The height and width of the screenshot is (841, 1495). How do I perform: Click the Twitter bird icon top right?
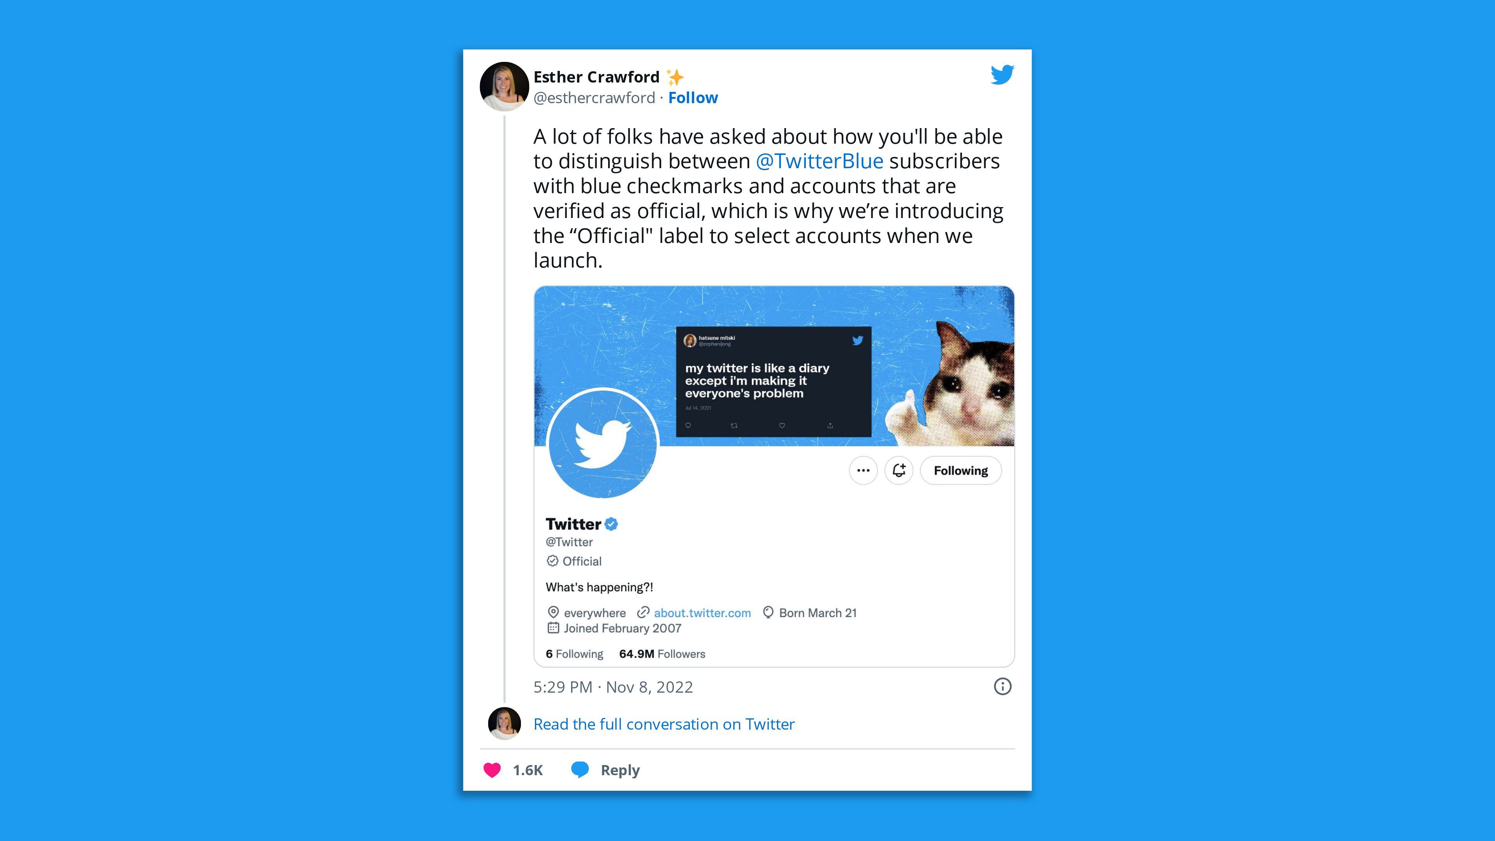[1000, 74]
